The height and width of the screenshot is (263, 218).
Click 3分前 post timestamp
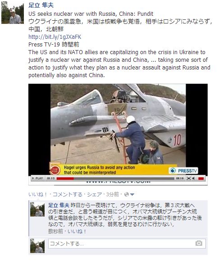click(112, 194)
